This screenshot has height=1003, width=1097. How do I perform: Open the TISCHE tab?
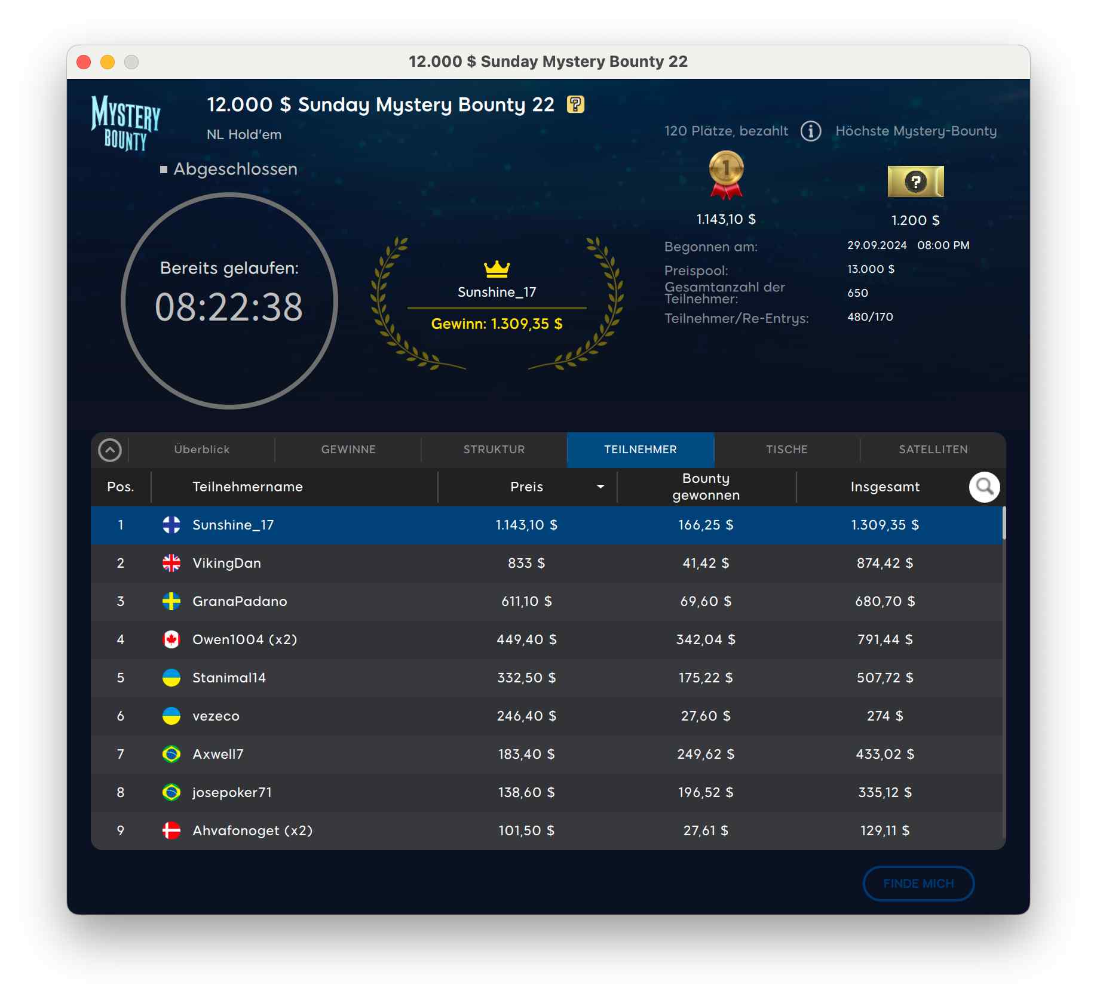tap(786, 450)
